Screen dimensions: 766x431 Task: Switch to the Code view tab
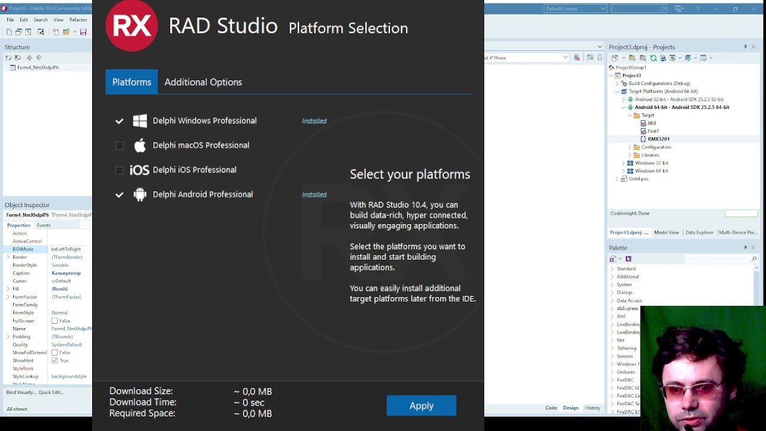[551, 408]
